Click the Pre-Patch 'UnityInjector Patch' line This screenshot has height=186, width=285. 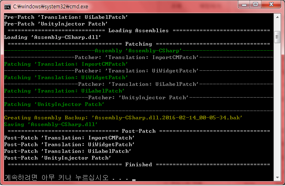56,24
